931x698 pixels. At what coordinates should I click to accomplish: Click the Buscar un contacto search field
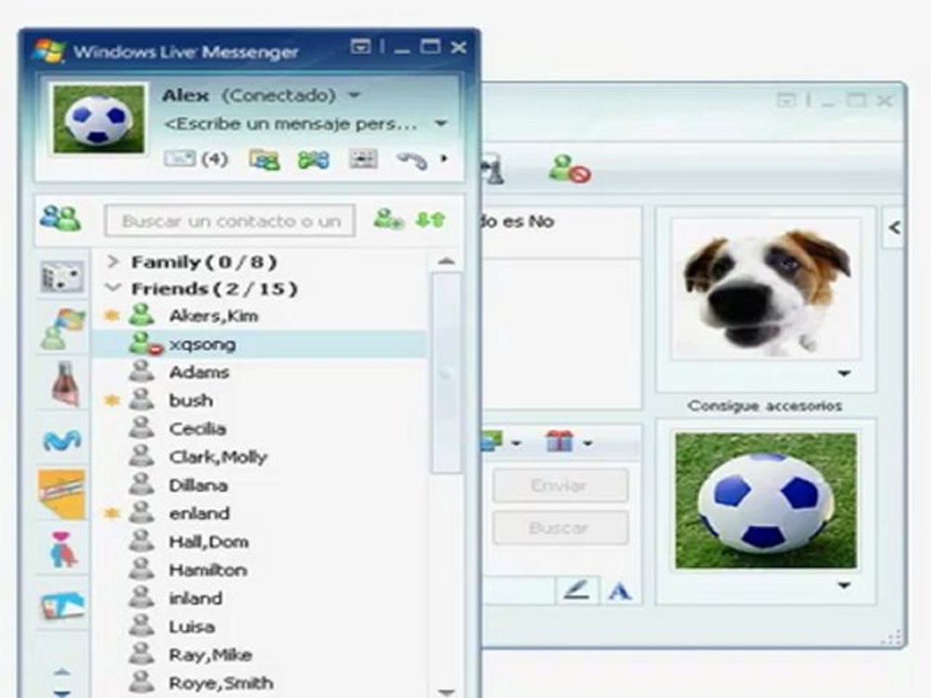pos(230,221)
